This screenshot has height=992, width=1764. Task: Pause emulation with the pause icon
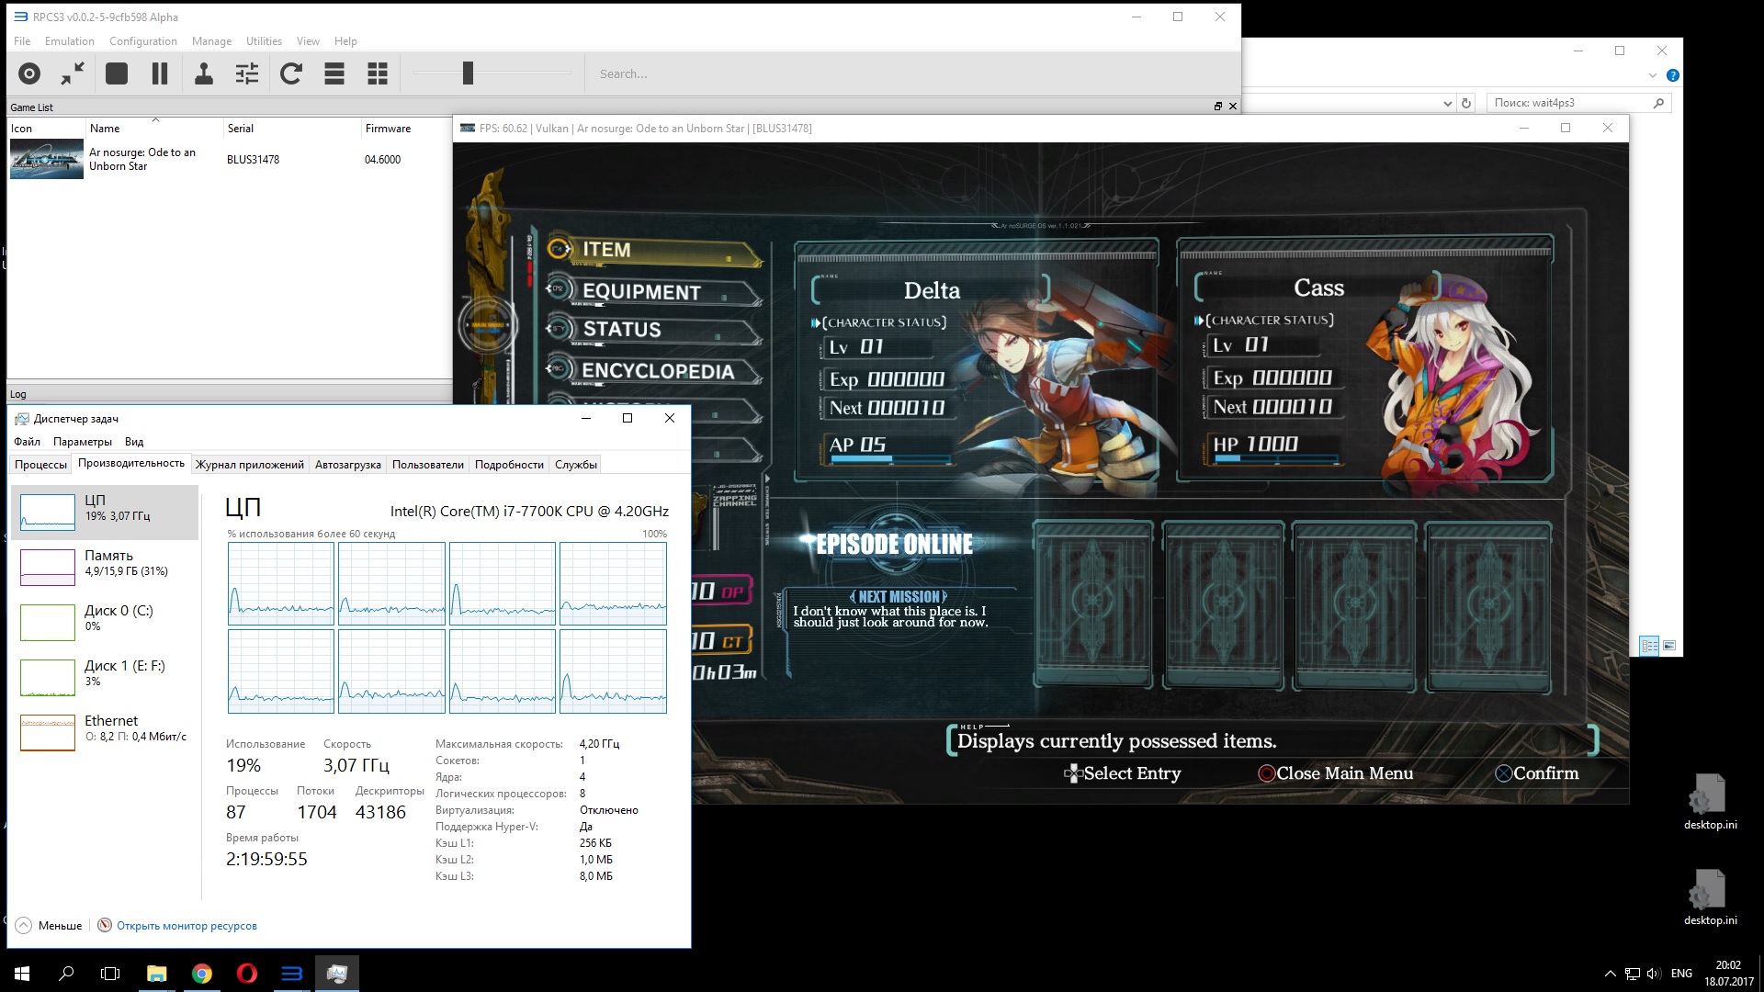pos(160,73)
